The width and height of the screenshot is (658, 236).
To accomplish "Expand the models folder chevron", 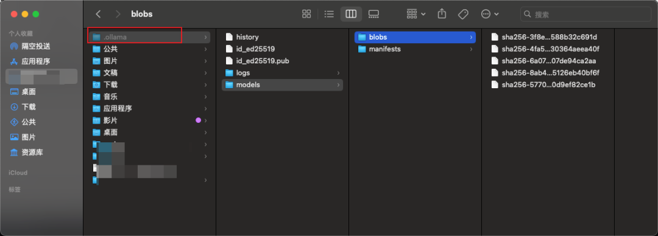I will click(338, 85).
